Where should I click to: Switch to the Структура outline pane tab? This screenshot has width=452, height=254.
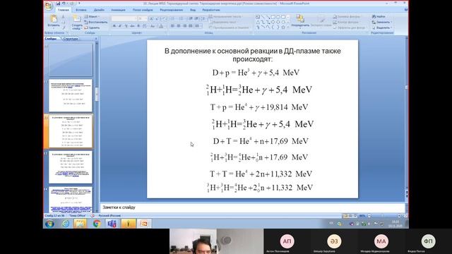click(x=71, y=39)
